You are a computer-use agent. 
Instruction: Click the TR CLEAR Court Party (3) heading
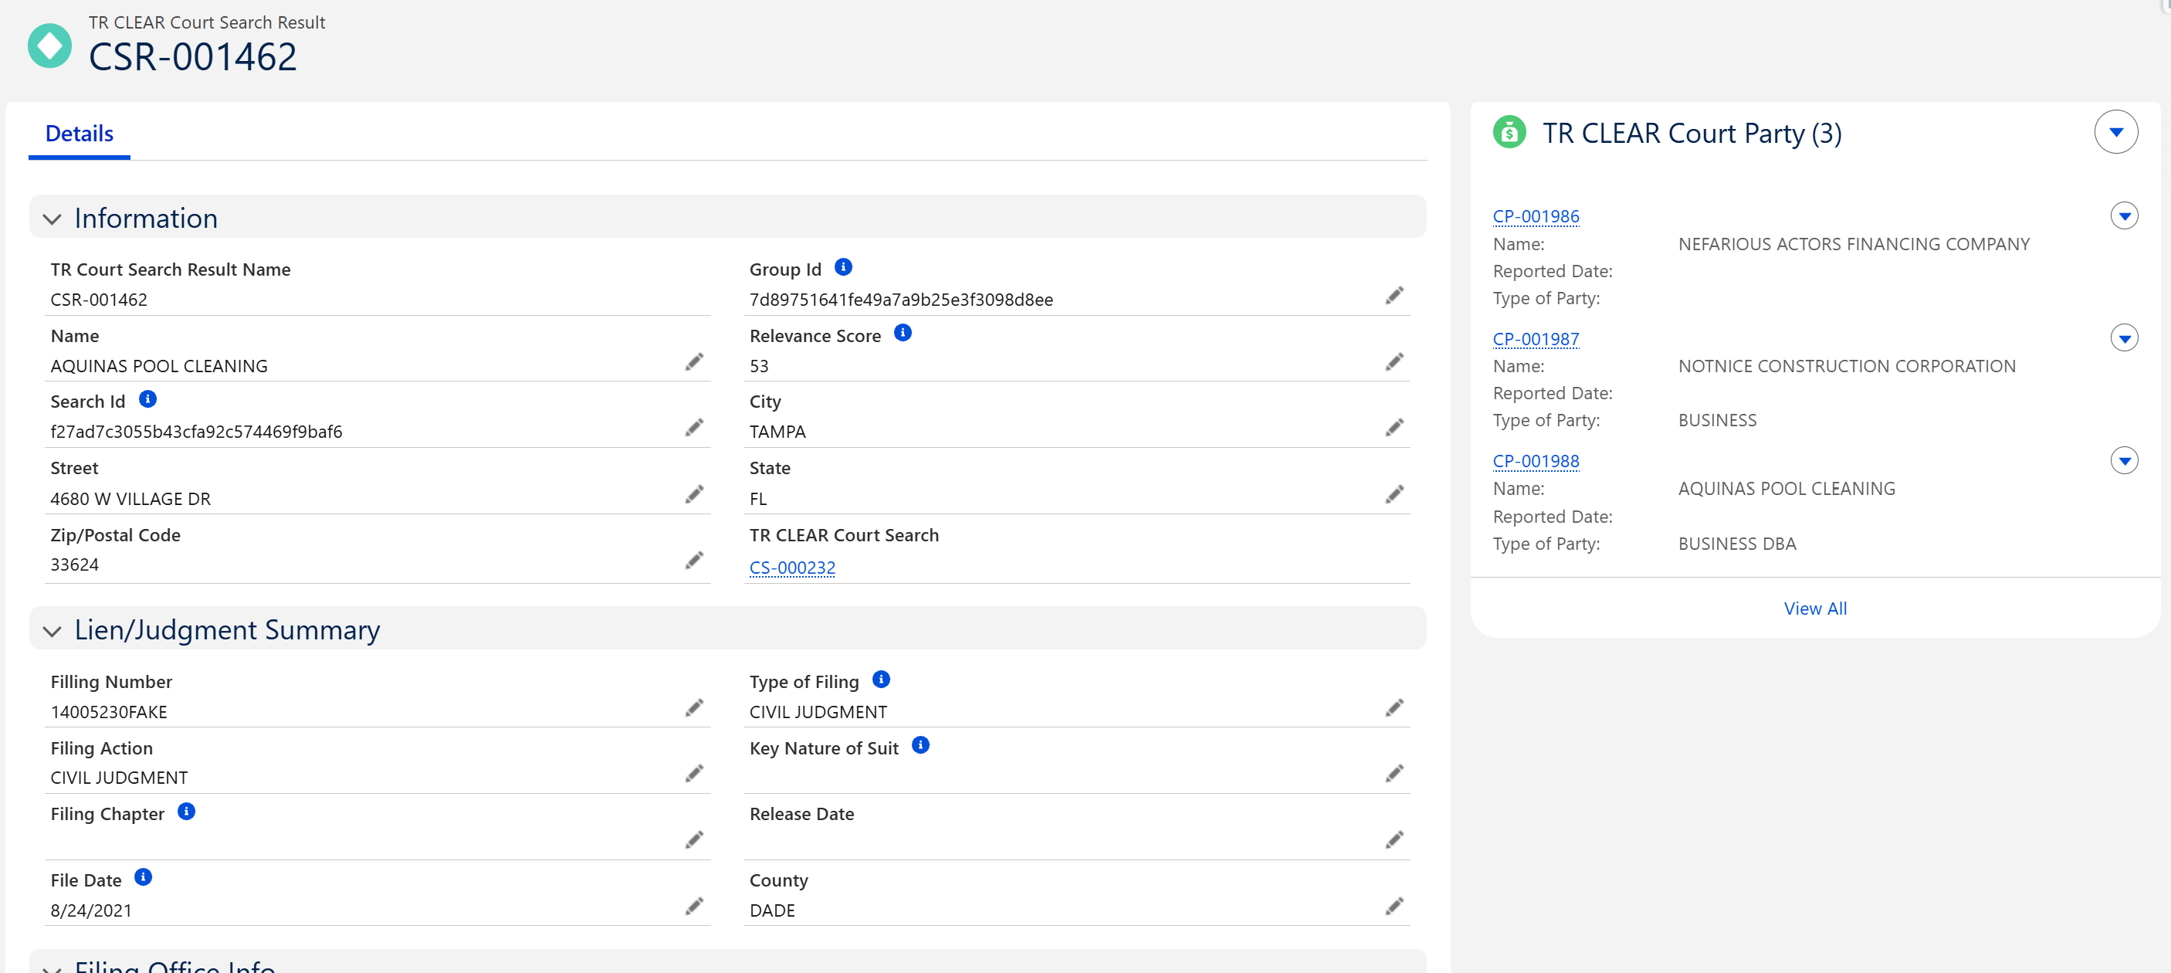pos(1692,134)
